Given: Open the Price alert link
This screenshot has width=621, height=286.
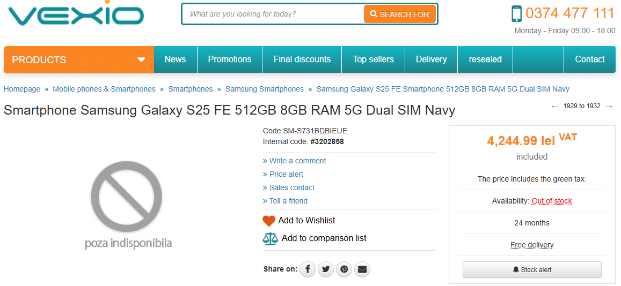Looking at the screenshot, I should 286,174.
